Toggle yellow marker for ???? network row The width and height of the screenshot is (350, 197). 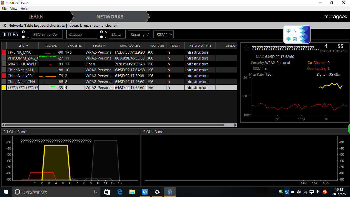[4, 87]
